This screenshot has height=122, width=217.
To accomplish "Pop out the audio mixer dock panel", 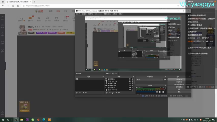I will pos(165,85).
